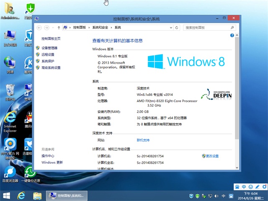The height and width of the screenshot is (201, 268).
Task: Open the Windows Start button
Action: (7, 196)
